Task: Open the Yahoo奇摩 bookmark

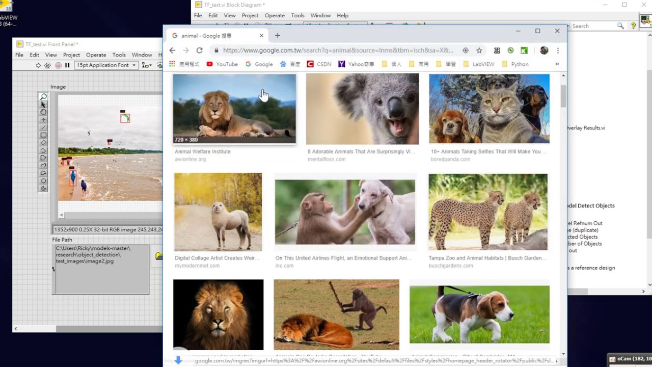Action: [x=356, y=64]
